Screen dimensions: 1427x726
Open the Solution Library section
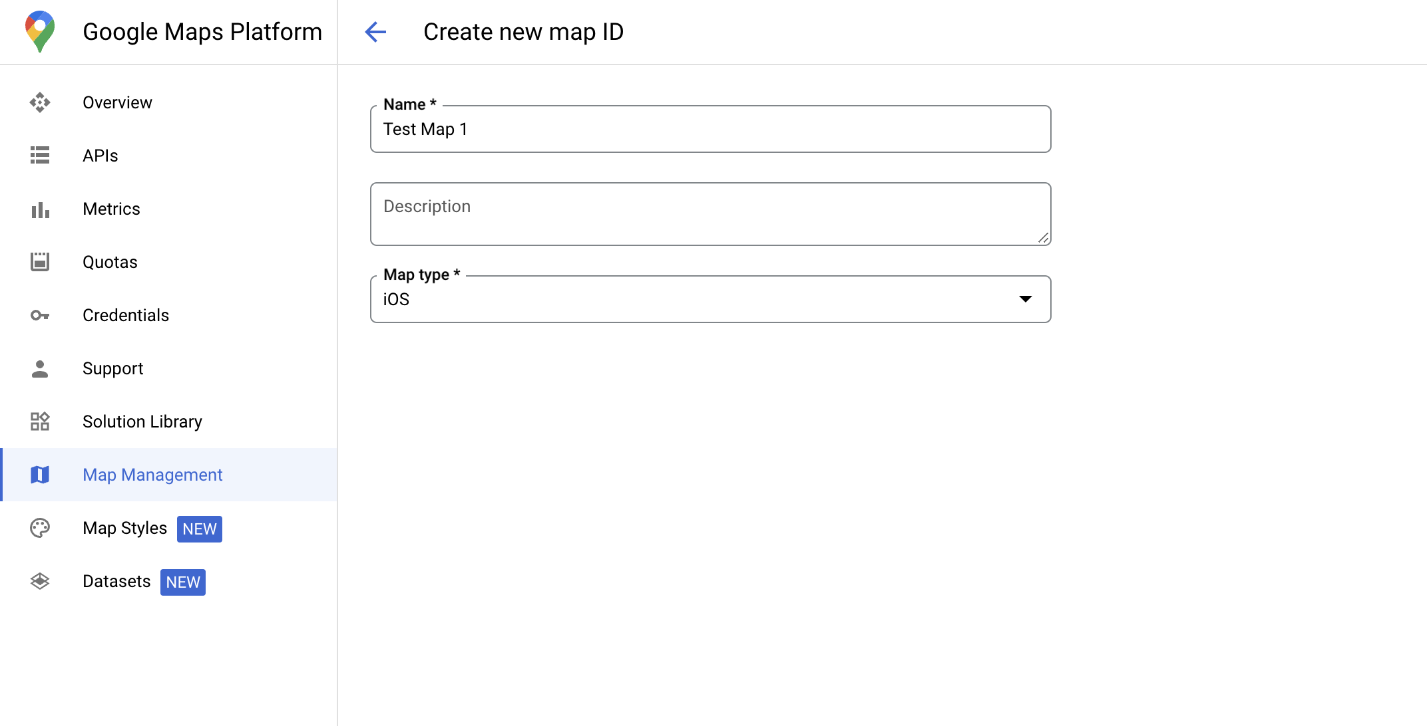point(142,422)
